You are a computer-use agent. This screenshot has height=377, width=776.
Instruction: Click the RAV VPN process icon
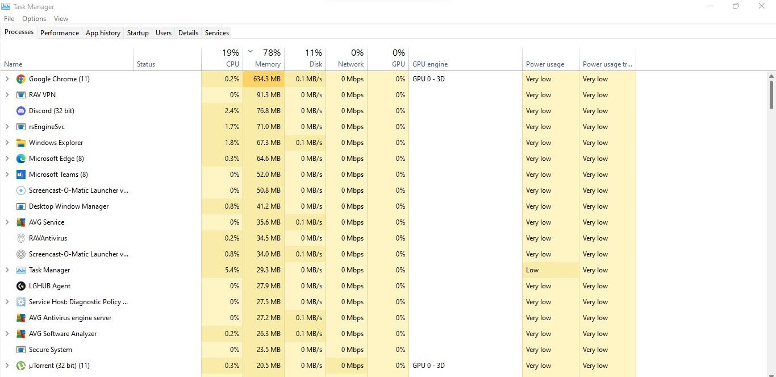(x=21, y=95)
